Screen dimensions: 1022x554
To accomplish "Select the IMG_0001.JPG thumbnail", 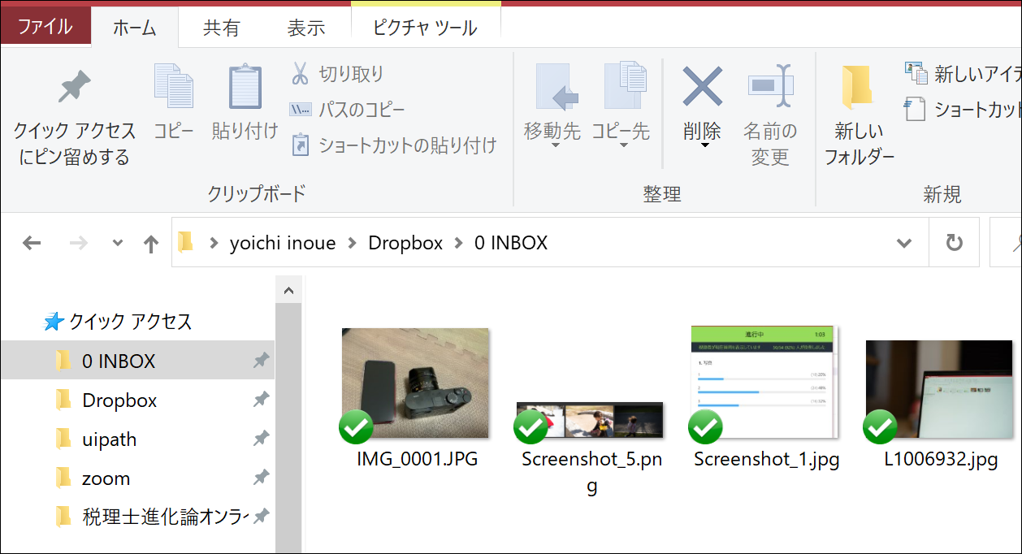I will coord(415,383).
